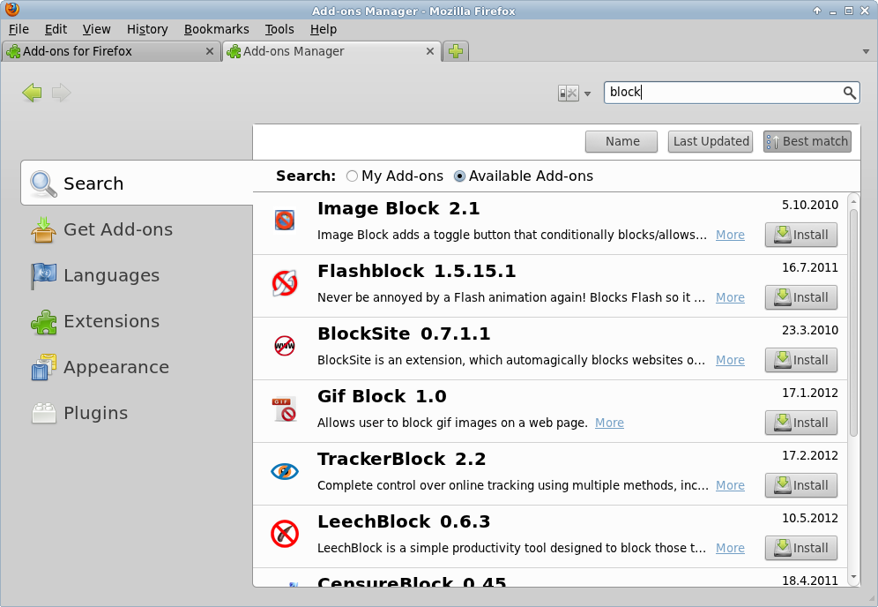Viewport: 878px width, 607px height.
Task: Click the Appearance paint icon
Action: (x=44, y=368)
